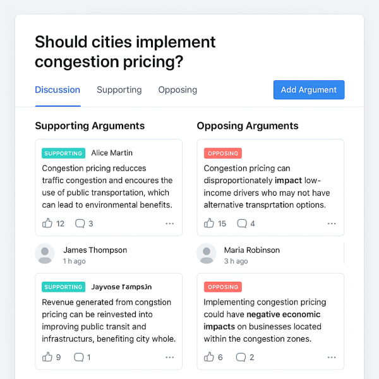The height and width of the screenshot is (379, 379).
Task: Open comments on low-income drivers argument
Action: (x=242, y=223)
